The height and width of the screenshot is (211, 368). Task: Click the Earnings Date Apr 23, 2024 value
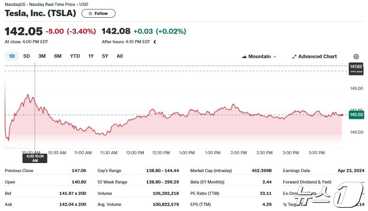tap(351, 171)
